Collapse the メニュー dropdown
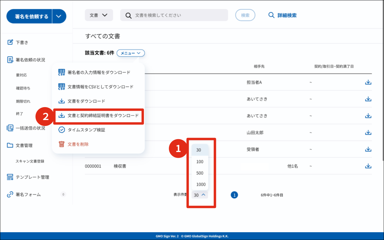The height and width of the screenshot is (240, 384). pyautogui.click(x=131, y=53)
